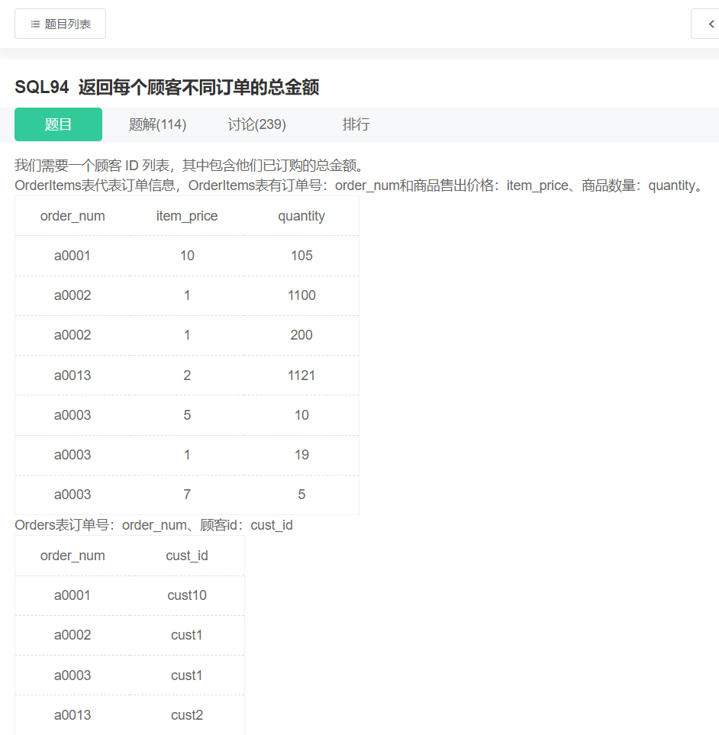
Task: Click the 我们需要一个顾客 ID 列表 description line
Action: coord(190,166)
